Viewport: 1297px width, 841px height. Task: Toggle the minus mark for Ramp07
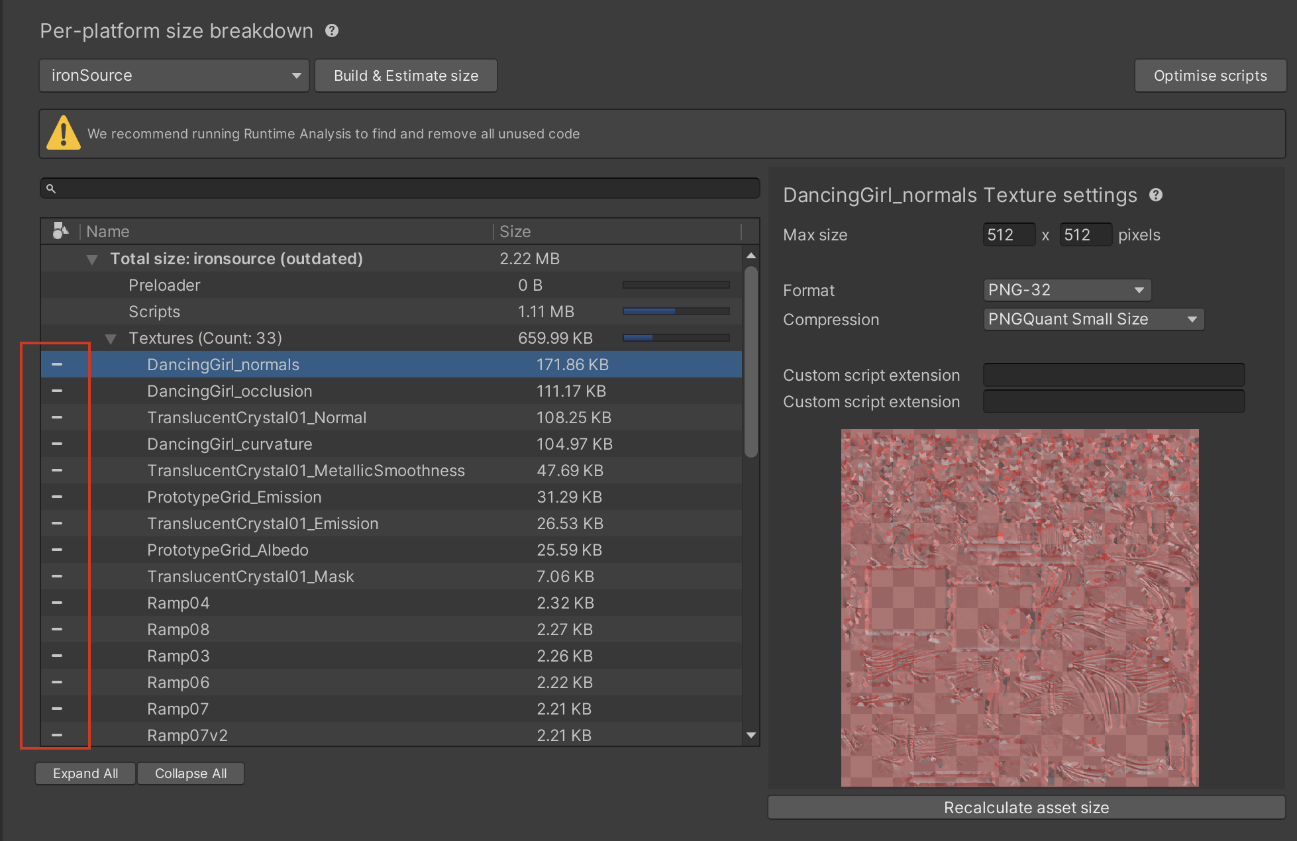[x=57, y=709]
